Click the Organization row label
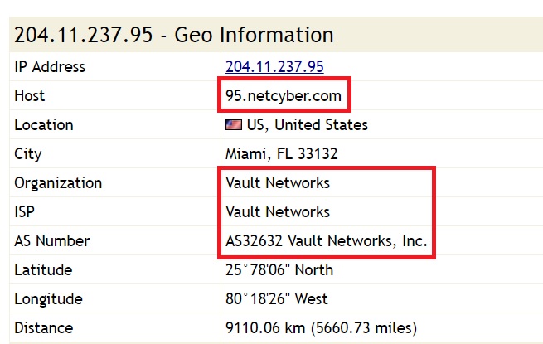 coord(58,183)
